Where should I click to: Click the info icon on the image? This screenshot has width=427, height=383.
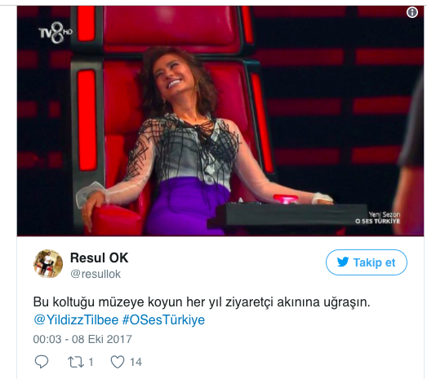[412, 12]
